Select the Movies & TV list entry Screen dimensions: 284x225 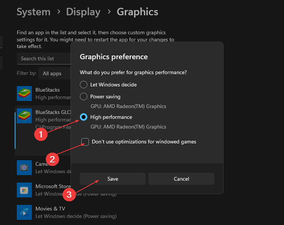coord(50,208)
